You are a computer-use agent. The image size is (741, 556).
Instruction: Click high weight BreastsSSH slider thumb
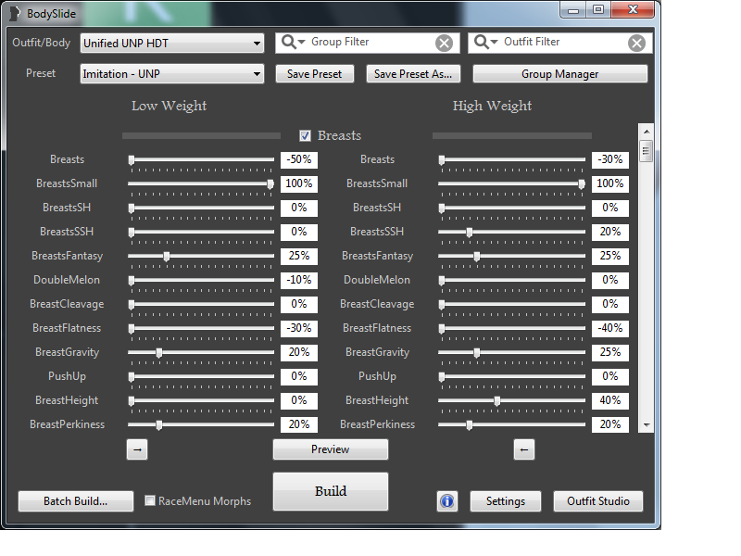tap(470, 233)
